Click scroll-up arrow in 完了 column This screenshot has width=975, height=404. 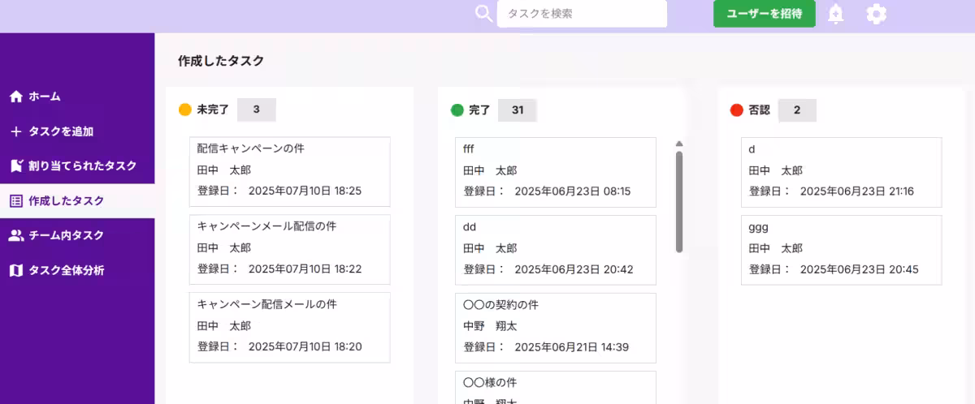point(679,144)
